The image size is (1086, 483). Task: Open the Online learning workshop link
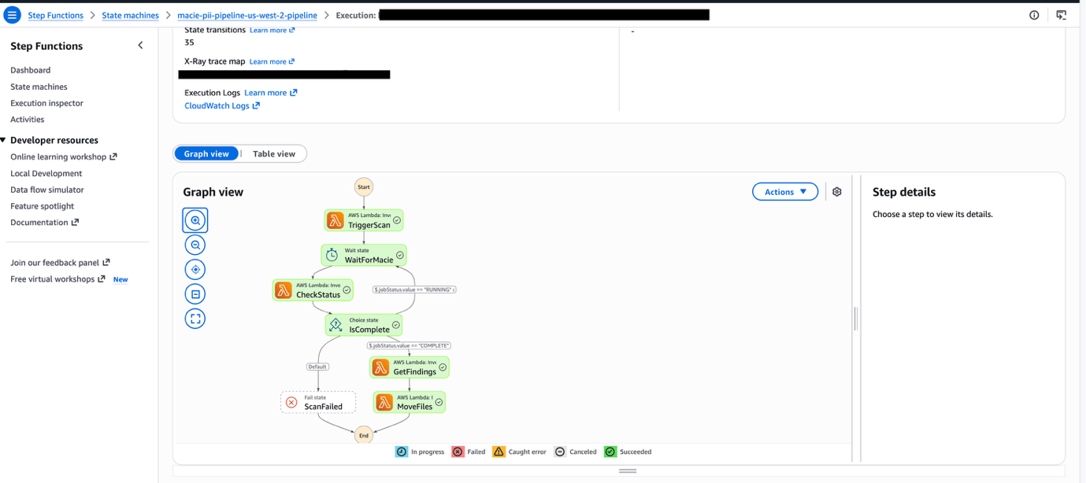tap(63, 157)
